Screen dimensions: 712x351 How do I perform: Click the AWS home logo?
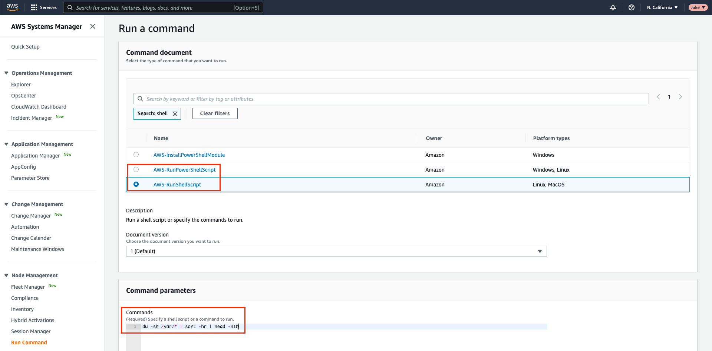pos(12,7)
